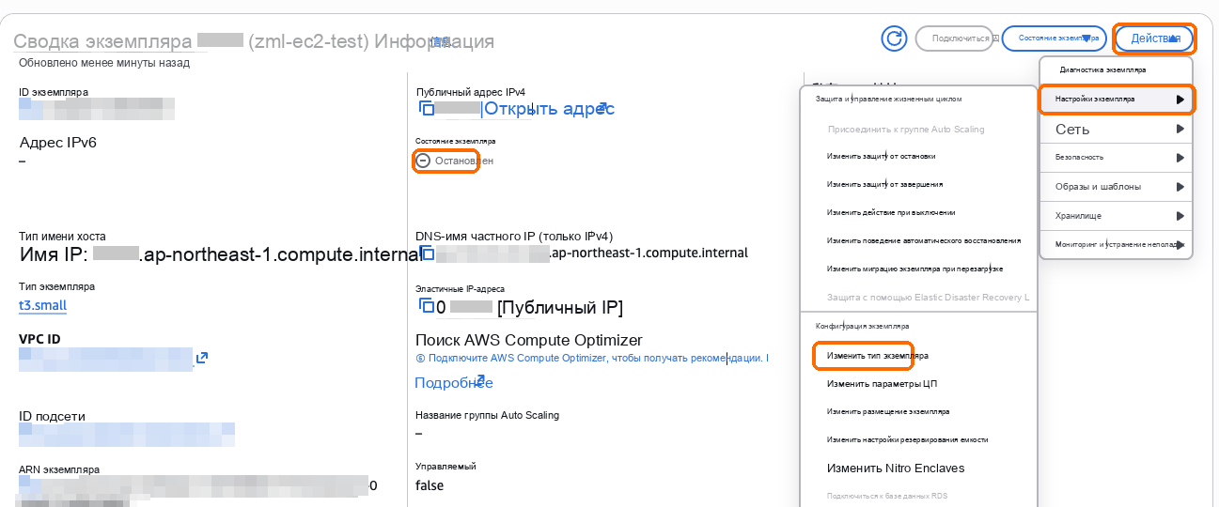Image resolution: width=1219 pixels, height=507 pixels.
Task: Copy the public IPv4 address icon
Action: pyautogui.click(x=427, y=109)
